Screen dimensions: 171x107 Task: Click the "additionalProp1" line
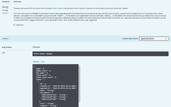(54, 95)
